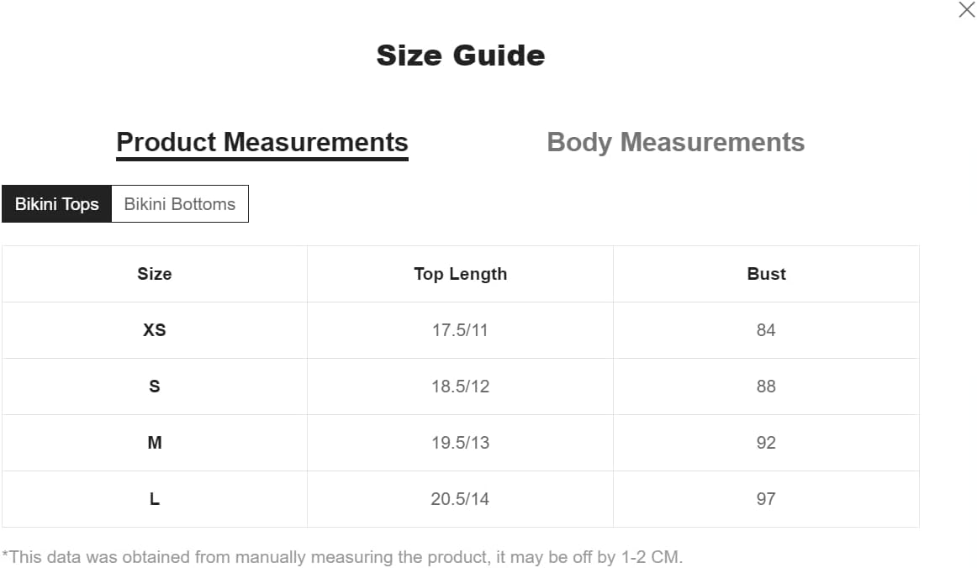Click the Size column header
Viewport: 977px width, 568px height.
(155, 274)
